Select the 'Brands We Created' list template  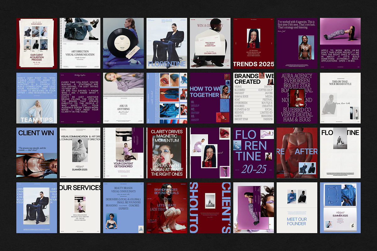[254, 98]
